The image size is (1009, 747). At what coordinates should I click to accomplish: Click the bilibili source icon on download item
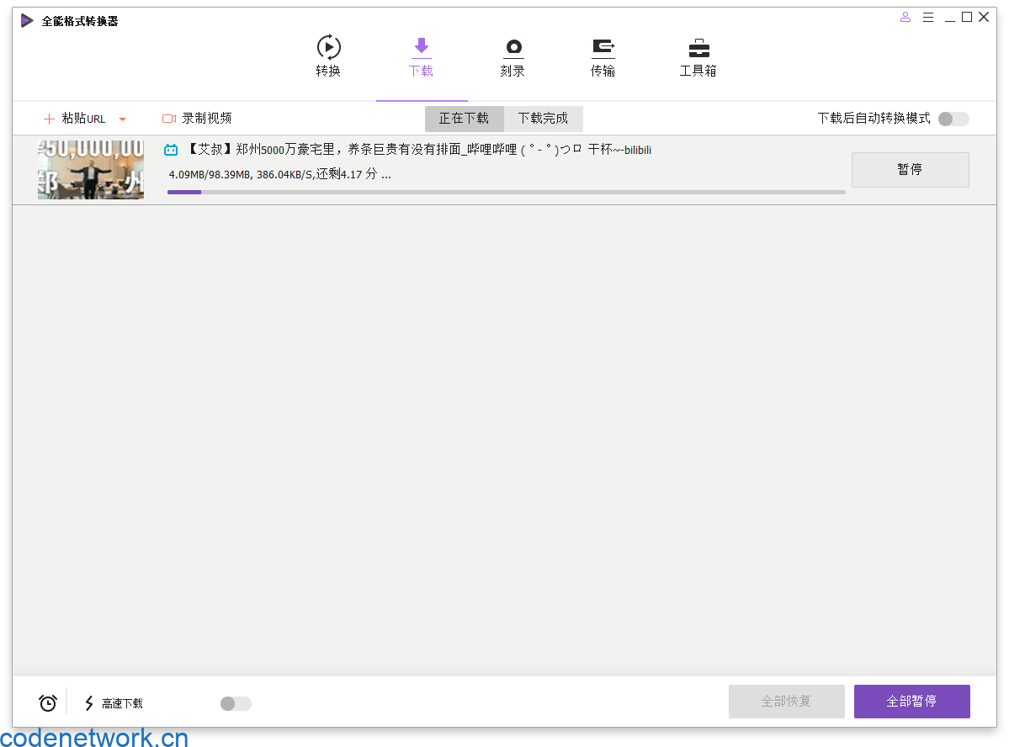(x=171, y=149)
